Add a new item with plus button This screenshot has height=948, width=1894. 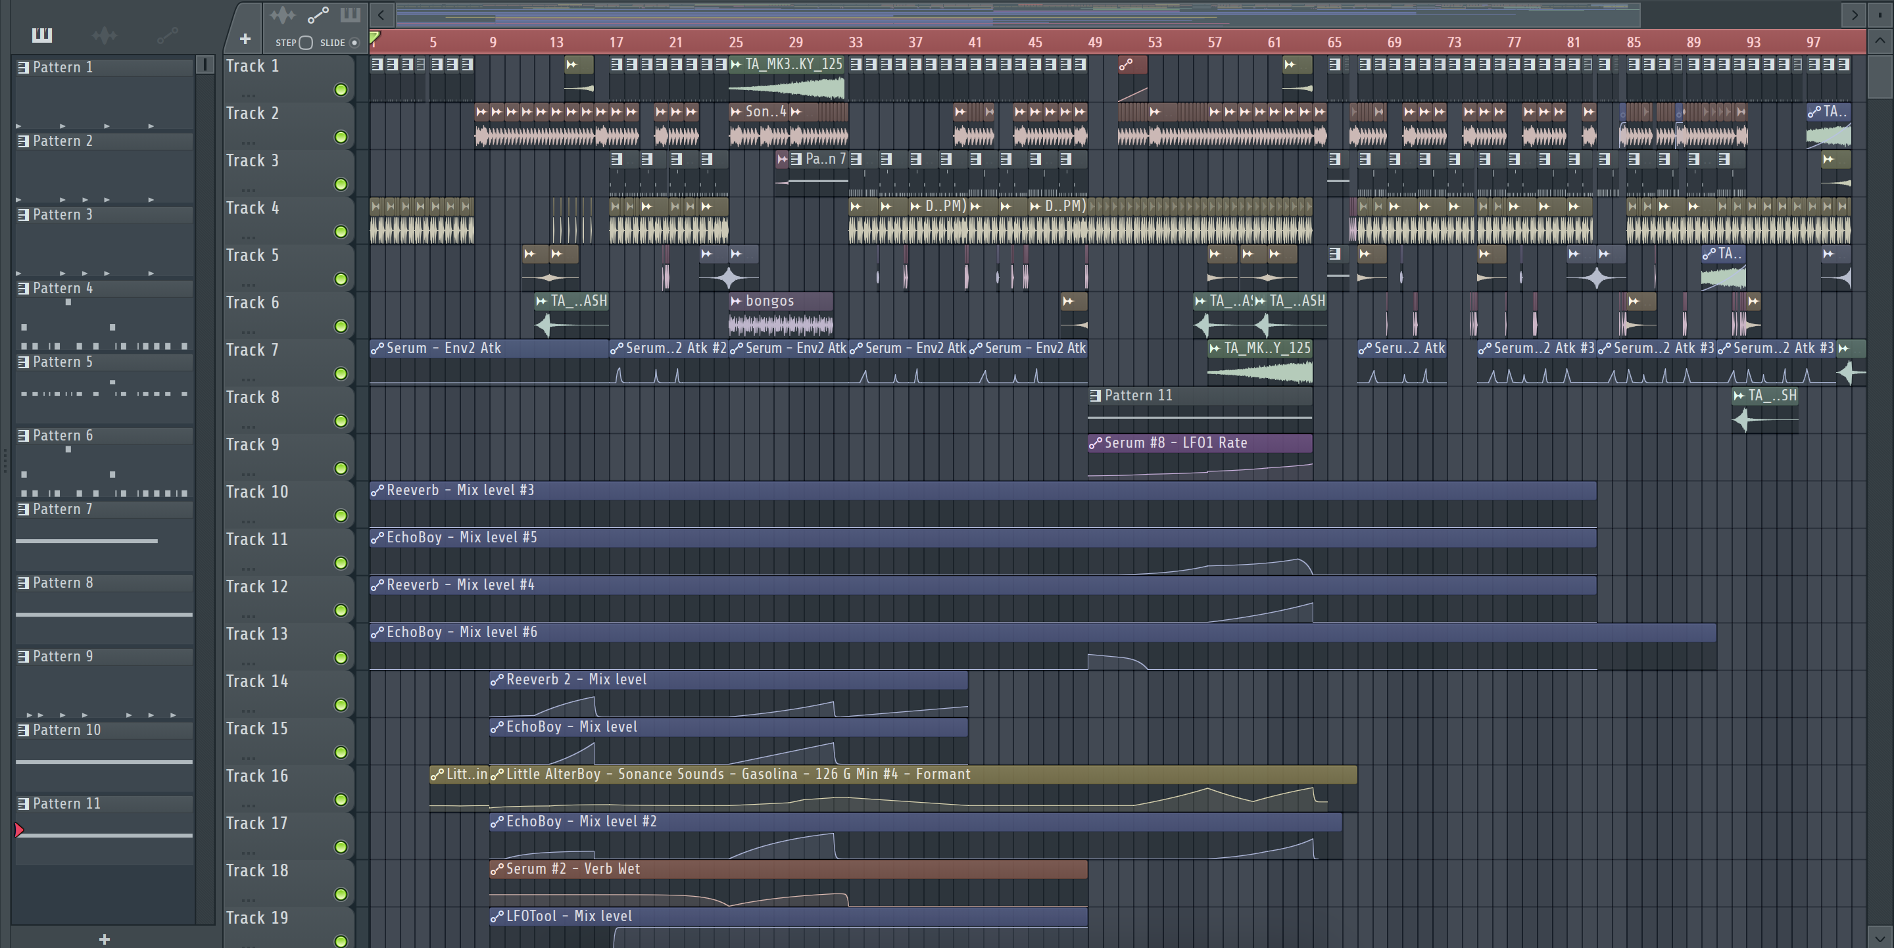tap(245, 38)
